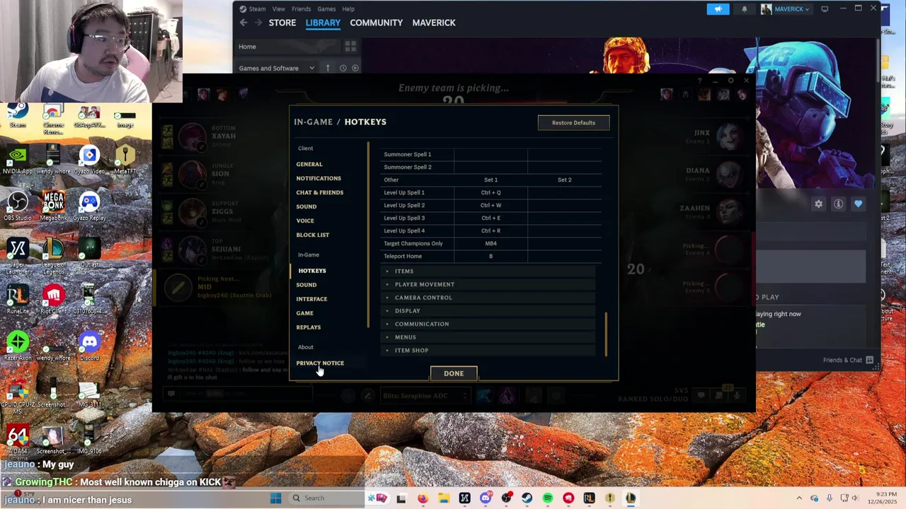Expand the Menus hotkey section
The image size is (906, 509).
pos(488,337)
